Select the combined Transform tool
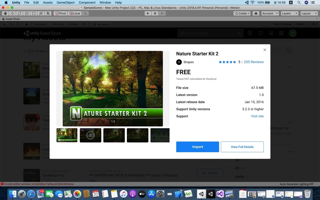Viewport: 320px width, 200px height. [41, 13]
